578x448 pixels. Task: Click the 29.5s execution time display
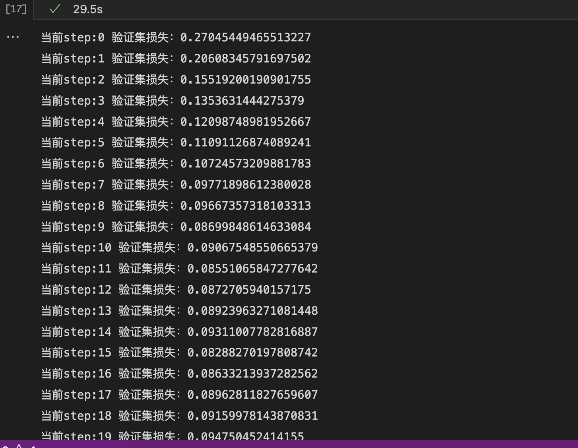87,10
